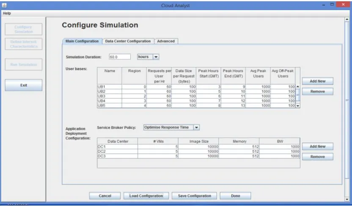The image size is (352, 206).
Task: Click Data Size per Request header
Action: tap(184, 76)
